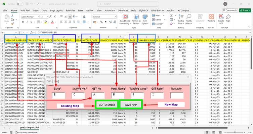This screenshot has width=253, height=134.
Task: Click the Clear eraser icon in Editing
Action: click(171, 24)
